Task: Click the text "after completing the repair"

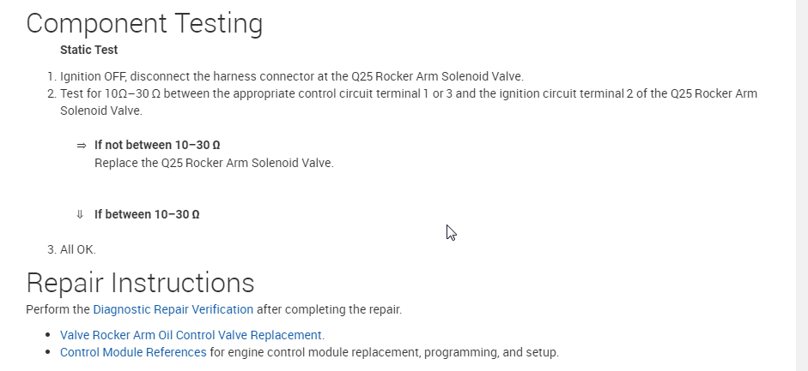Action: [329, 309]
